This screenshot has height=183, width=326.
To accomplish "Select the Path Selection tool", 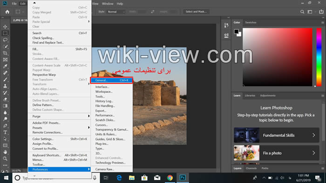I will point(5,139).
